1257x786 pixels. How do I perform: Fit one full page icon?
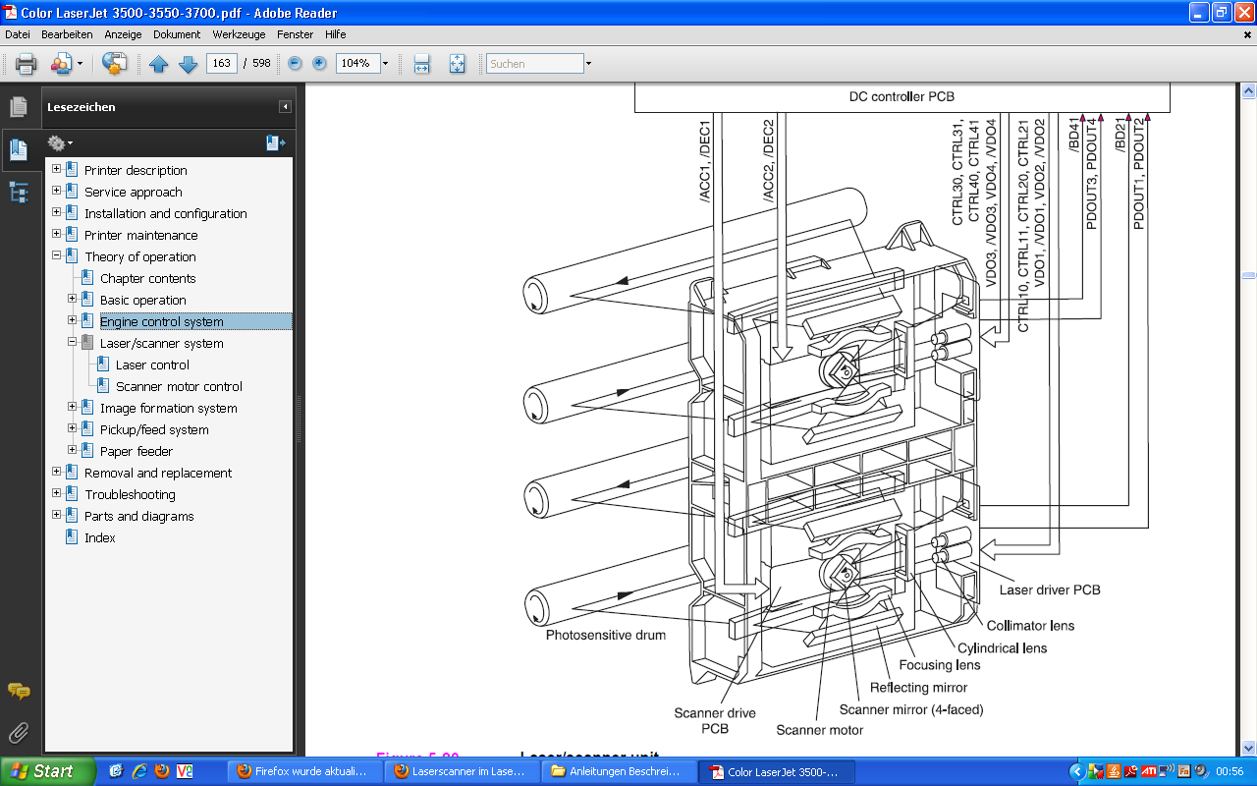[x=457, y=64]
